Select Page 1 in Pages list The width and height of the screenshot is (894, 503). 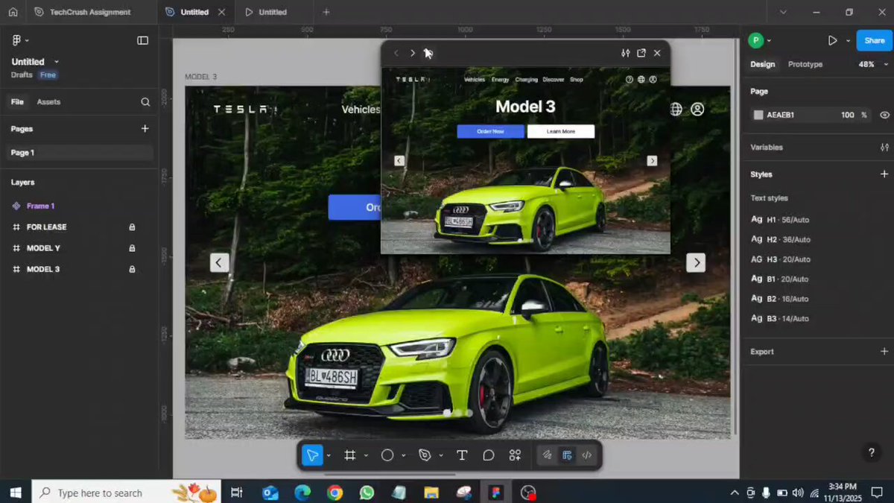[79, 153]
